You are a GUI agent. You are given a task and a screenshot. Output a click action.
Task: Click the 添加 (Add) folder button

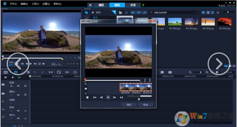96,12
